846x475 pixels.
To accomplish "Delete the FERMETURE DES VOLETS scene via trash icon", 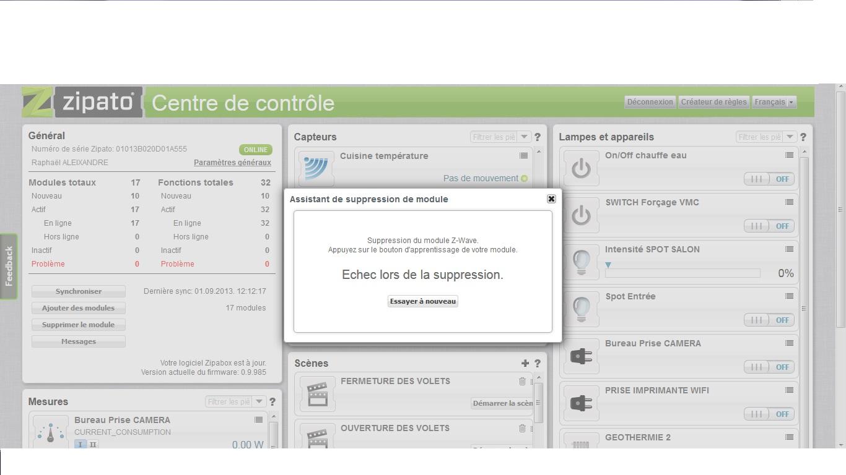I will click(x=522, y=382).
